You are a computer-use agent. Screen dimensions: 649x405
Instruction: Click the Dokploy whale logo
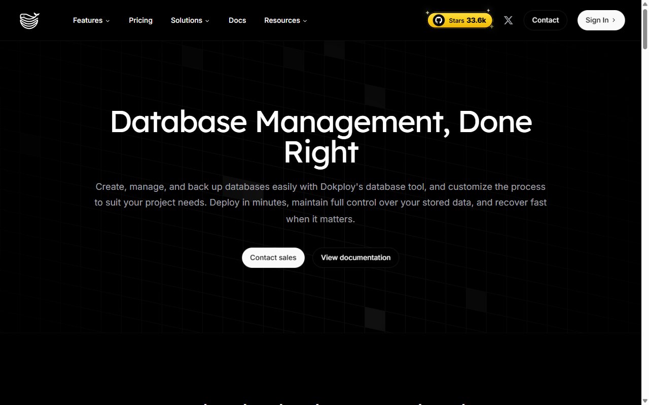coord(29,20)
